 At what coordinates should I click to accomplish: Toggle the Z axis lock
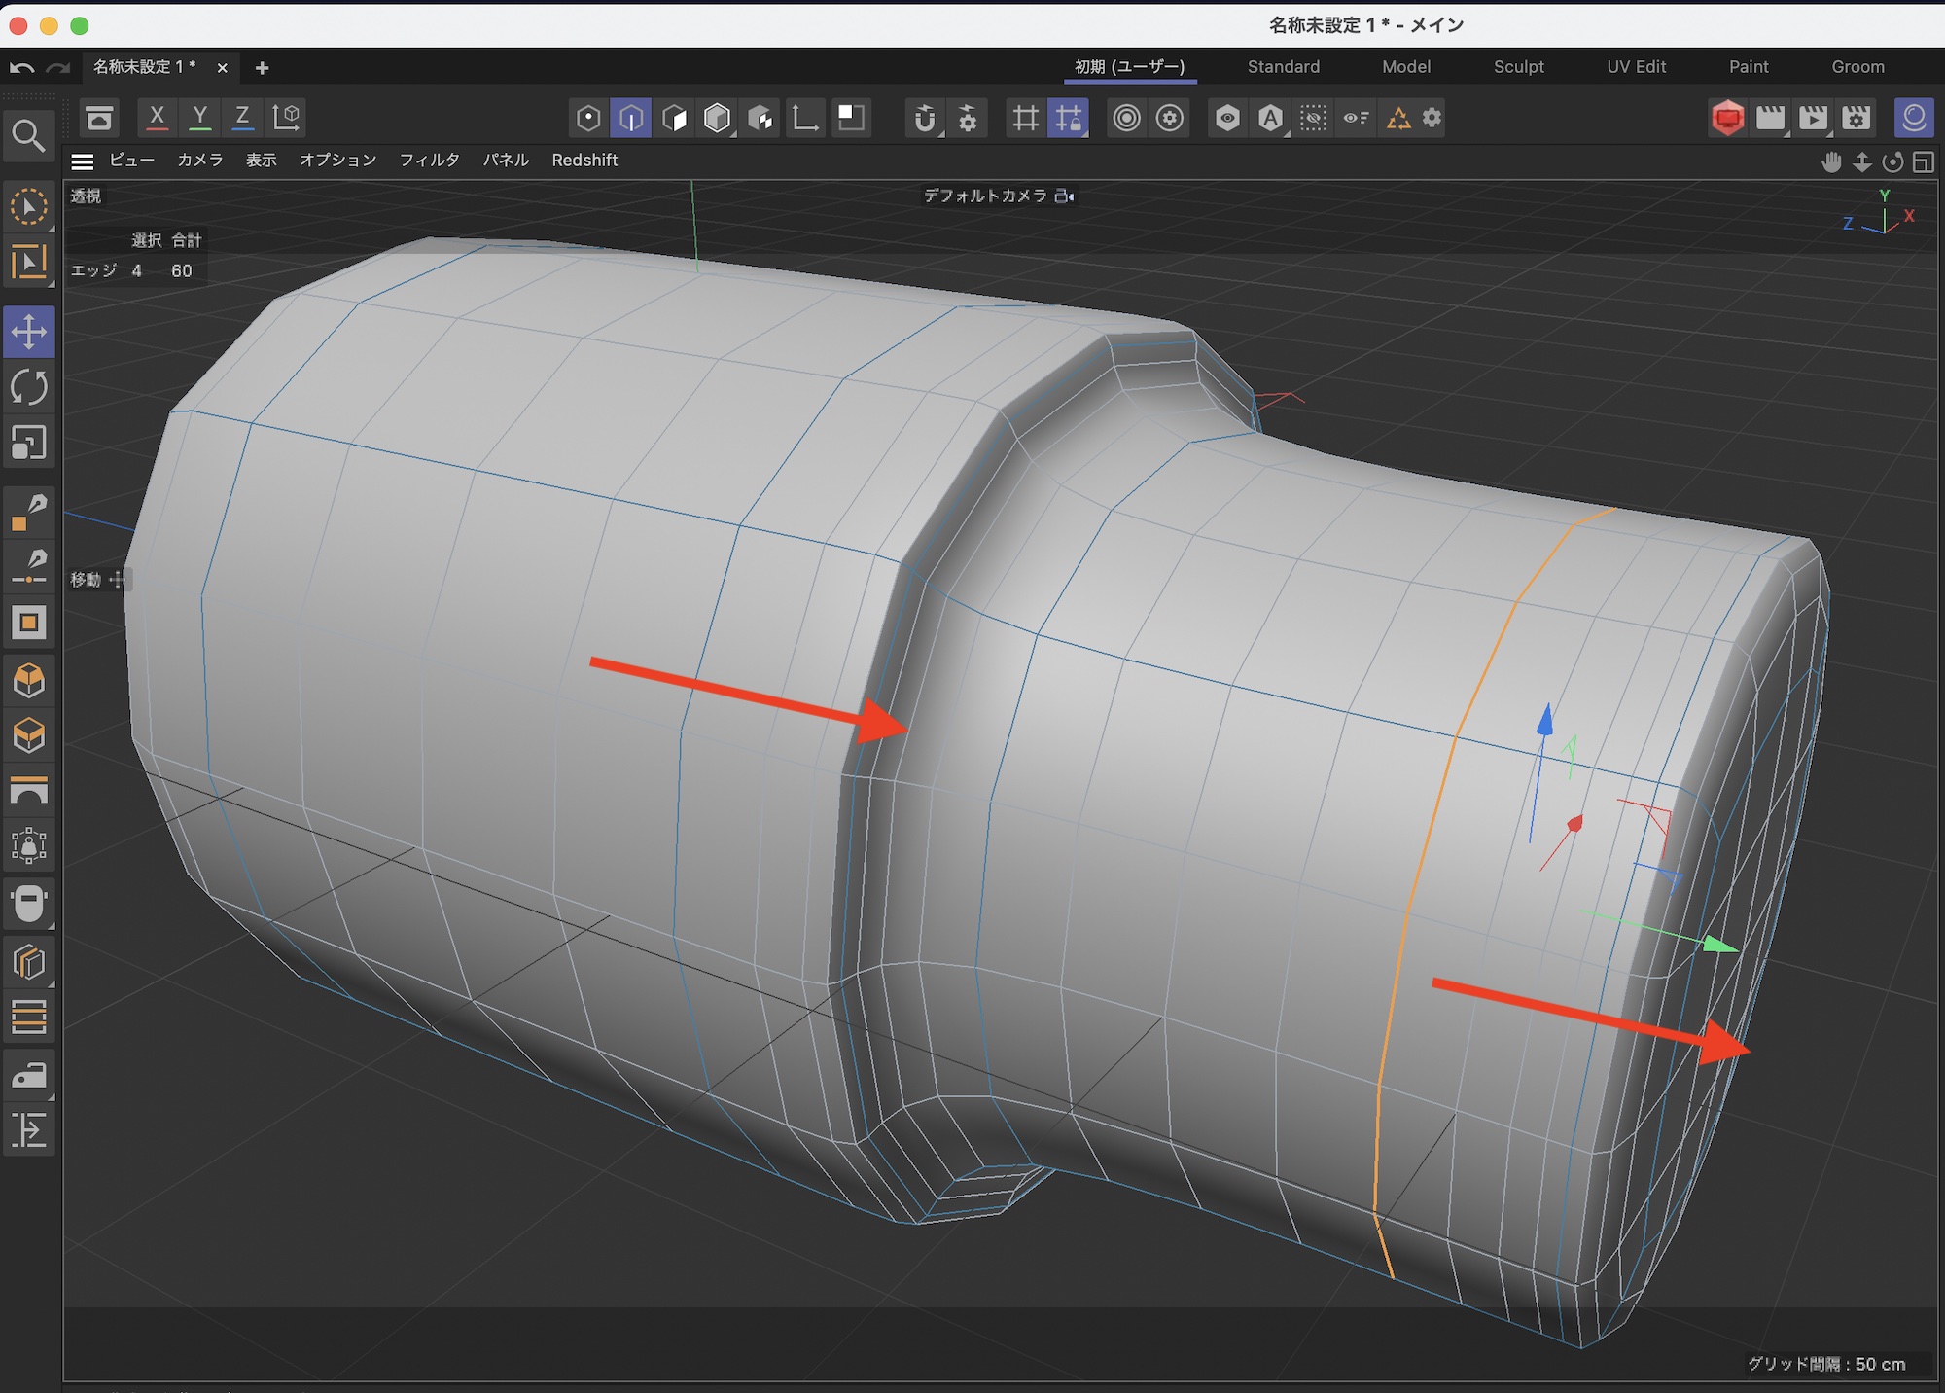coord(242,118)
